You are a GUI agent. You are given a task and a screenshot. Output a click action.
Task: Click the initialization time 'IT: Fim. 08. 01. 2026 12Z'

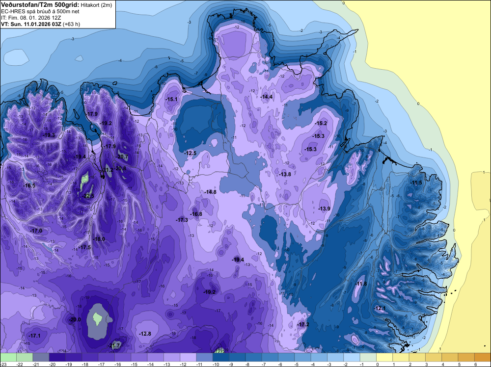point(31,18)
